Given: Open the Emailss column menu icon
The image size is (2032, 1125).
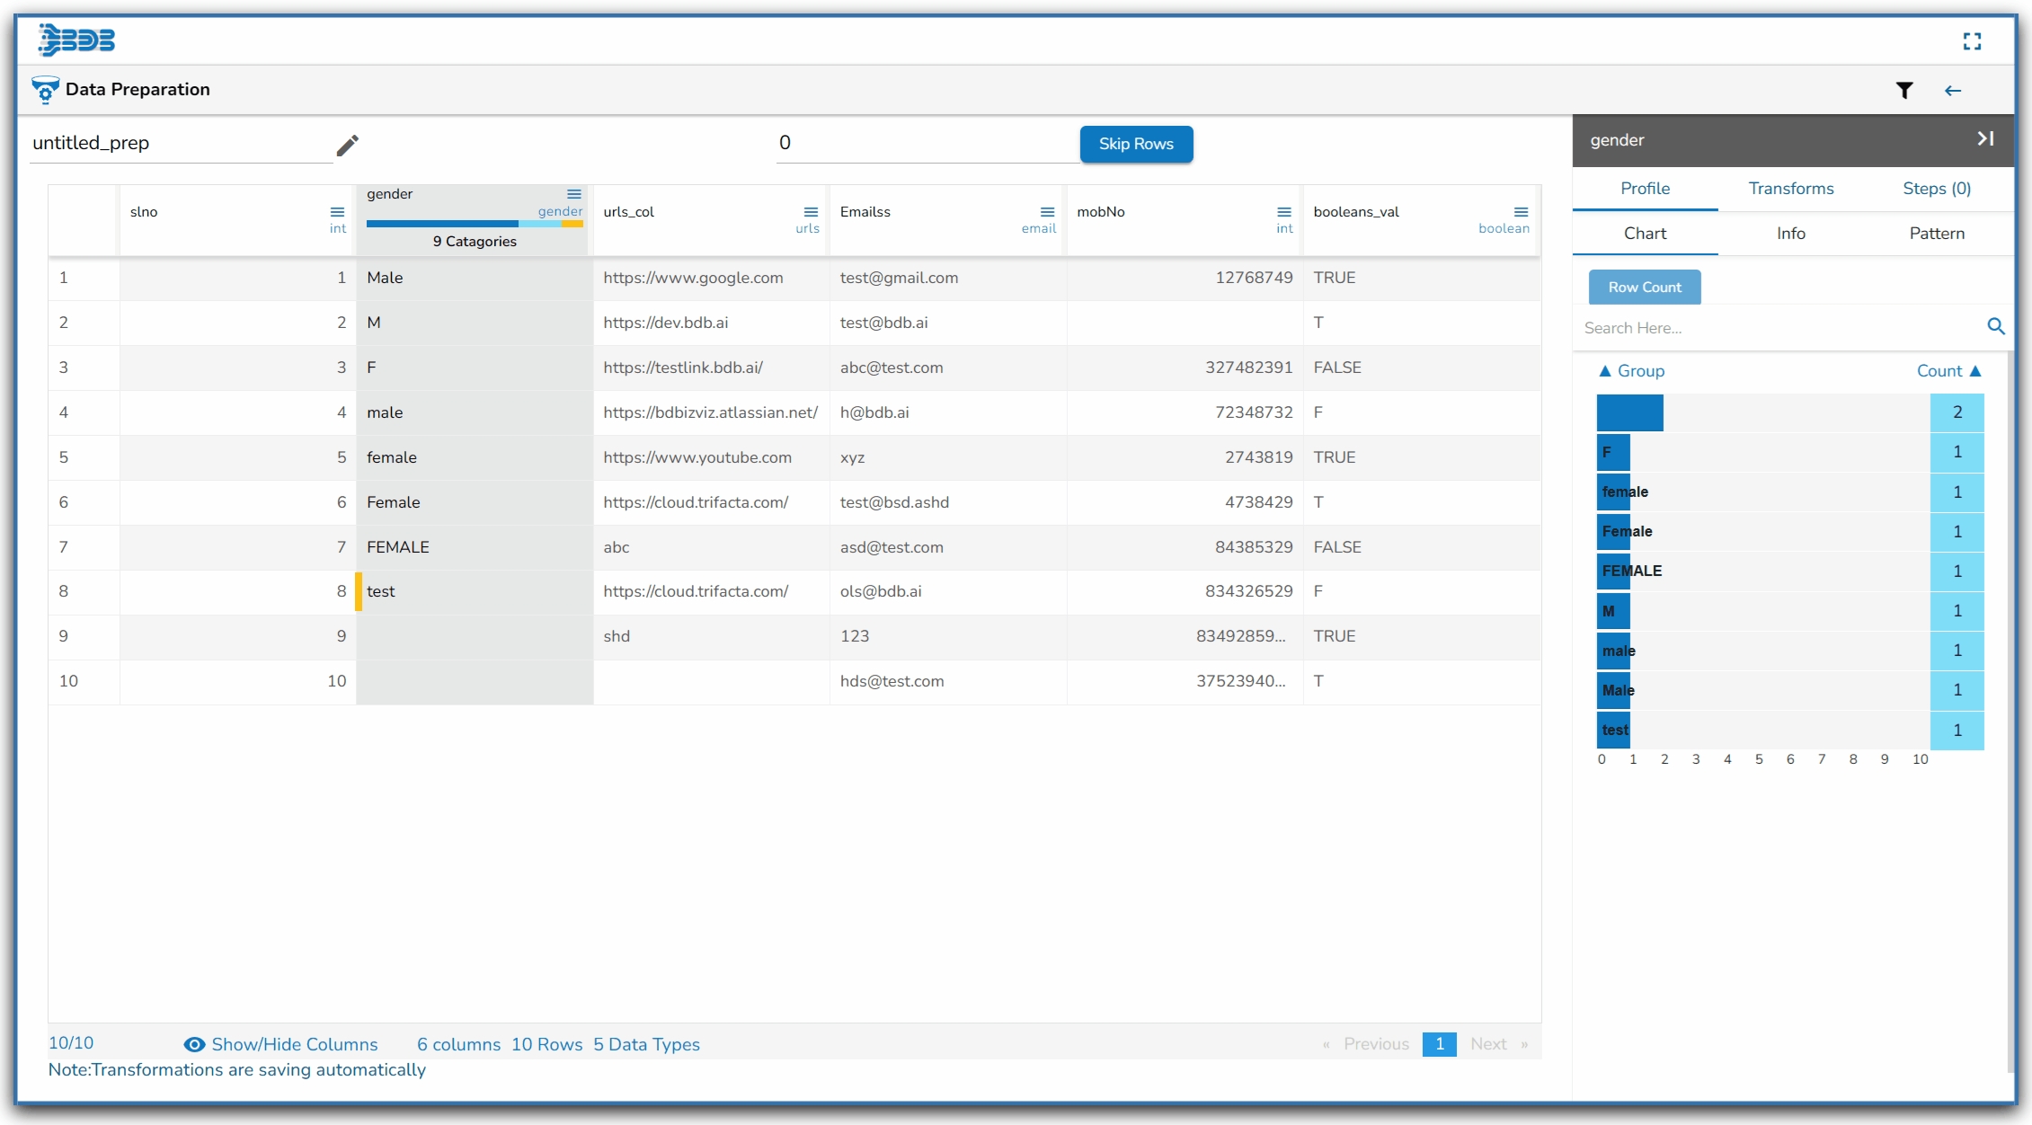Looking at the screenshot, I should (1047, 212).
